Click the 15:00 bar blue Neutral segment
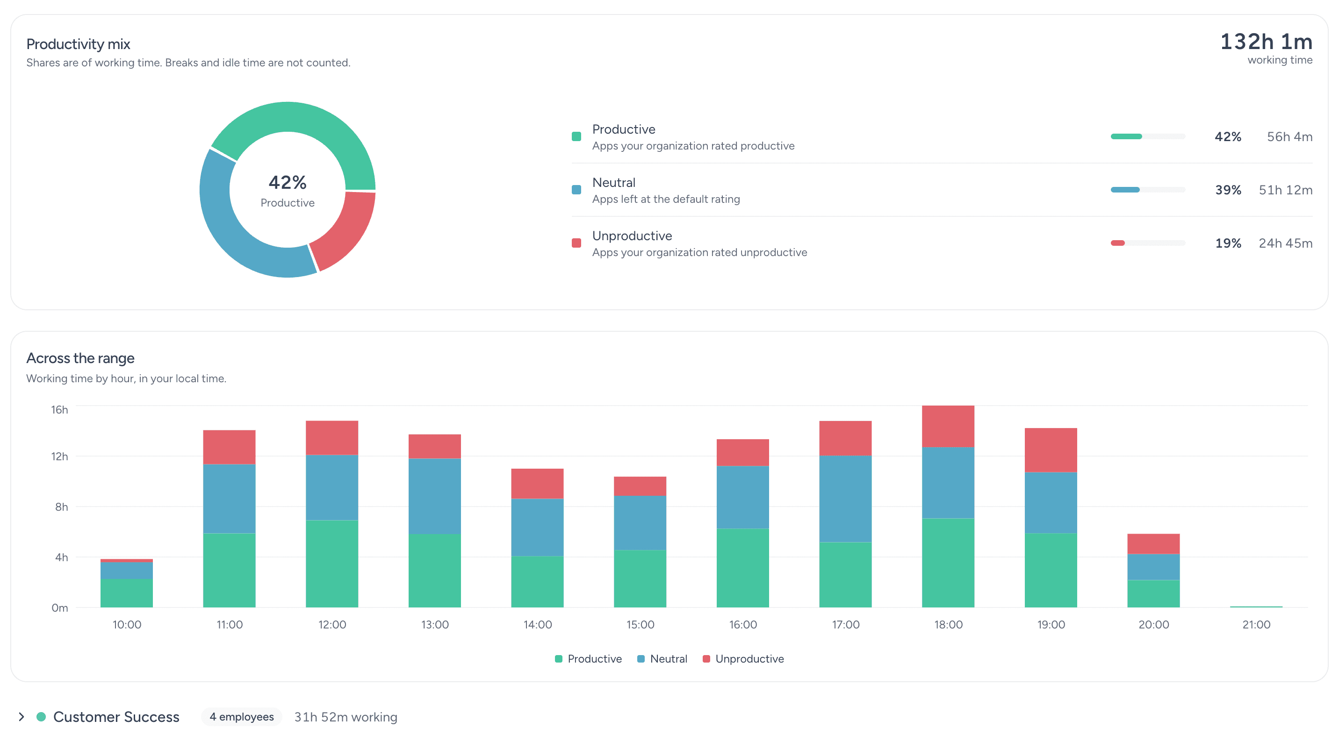 point(640,522)
